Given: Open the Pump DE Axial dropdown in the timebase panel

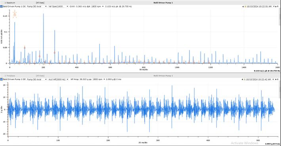Looking at the screenshot, I should (x=37, y=79).
